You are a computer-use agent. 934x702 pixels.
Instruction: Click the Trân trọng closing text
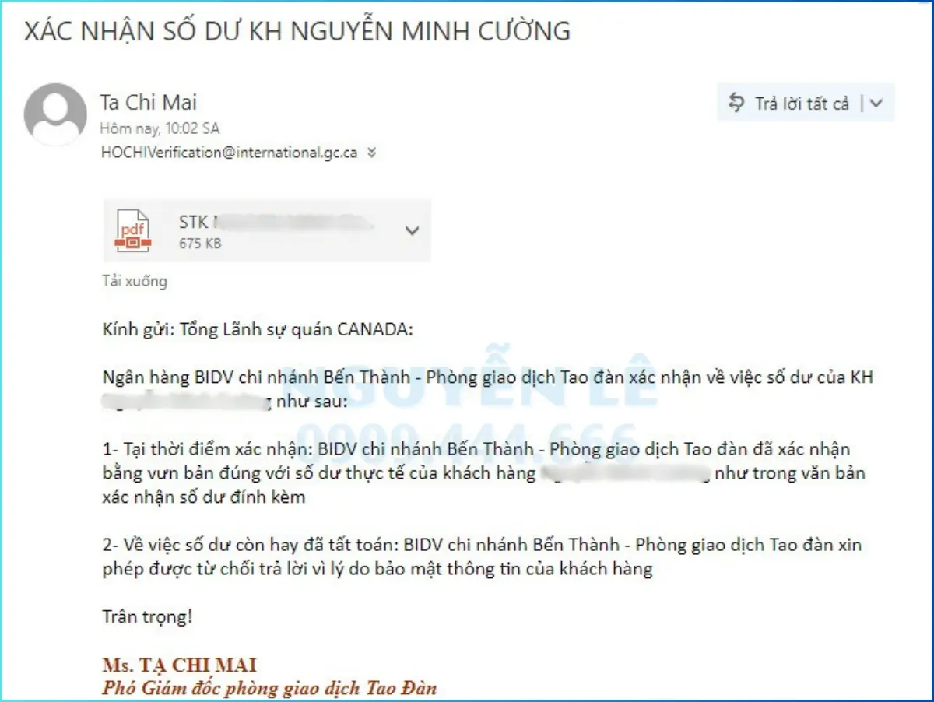[x=147, y=617]
